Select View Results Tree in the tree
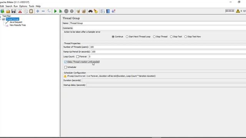246x138 pixels. (18, 25)
